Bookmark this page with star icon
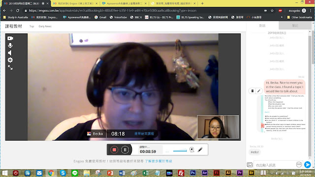 [x=272, y=11]
